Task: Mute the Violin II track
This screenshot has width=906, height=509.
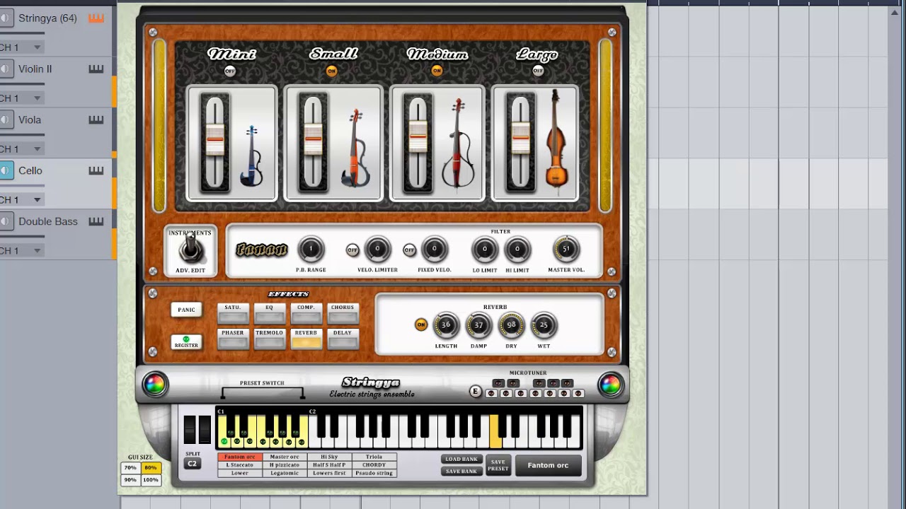Action: [x=6, y=69]
